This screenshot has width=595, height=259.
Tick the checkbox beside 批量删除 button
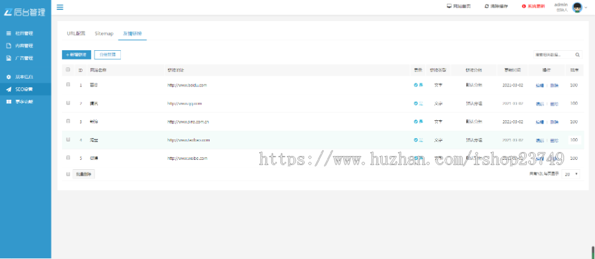pos(68,174)
